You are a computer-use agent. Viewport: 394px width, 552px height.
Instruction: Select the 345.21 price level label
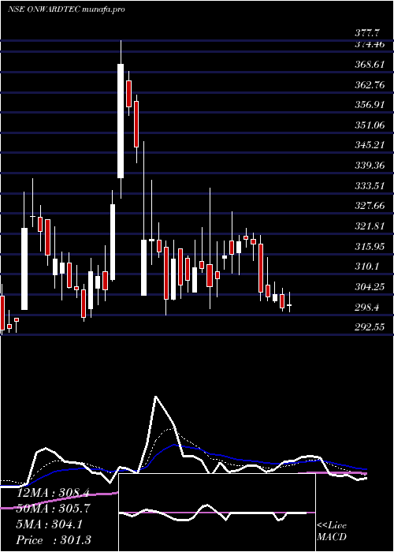pos(370,145)
